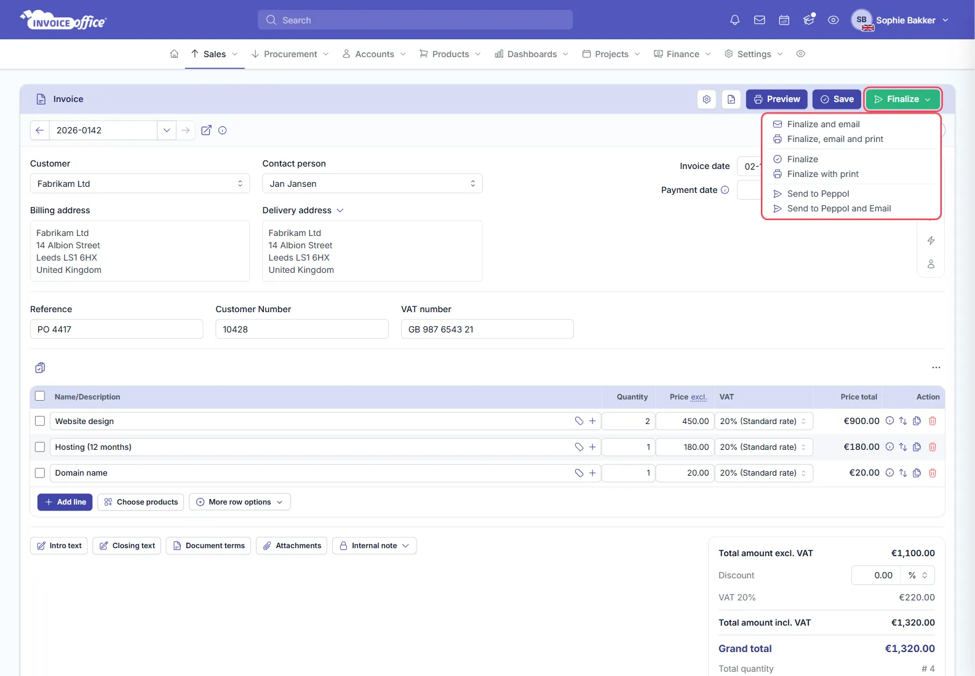Tick the Domain name row checkbox
This screenshot has width=975, height=676.
coord(40,473)
